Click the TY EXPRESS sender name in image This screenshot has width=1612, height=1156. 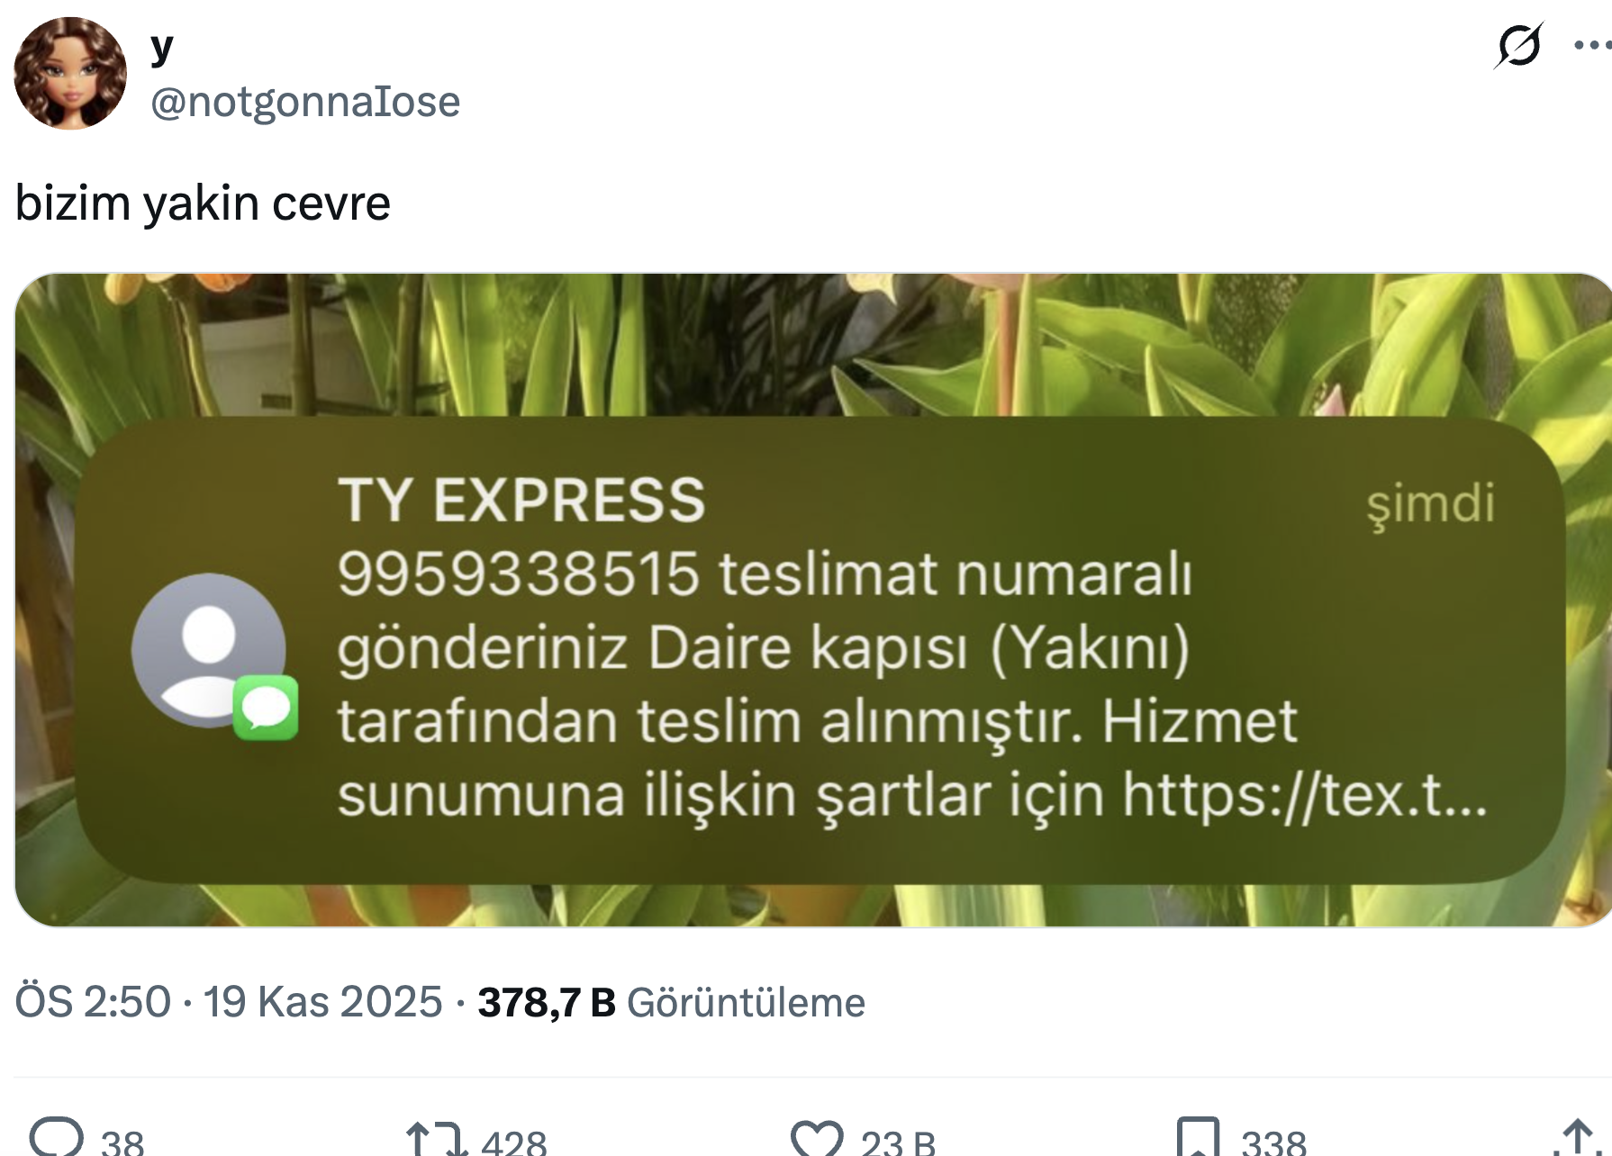coord(521,500)
